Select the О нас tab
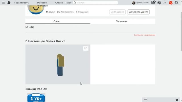The image size is (182, 102). (58, 21)
